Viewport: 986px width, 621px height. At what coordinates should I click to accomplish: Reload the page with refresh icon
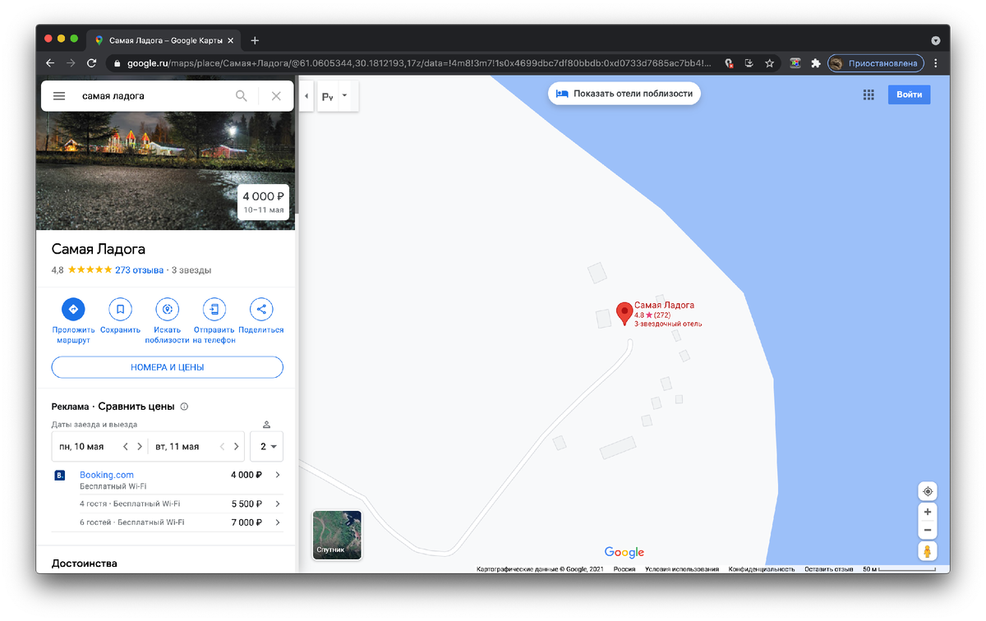click(x=91, y=63)
